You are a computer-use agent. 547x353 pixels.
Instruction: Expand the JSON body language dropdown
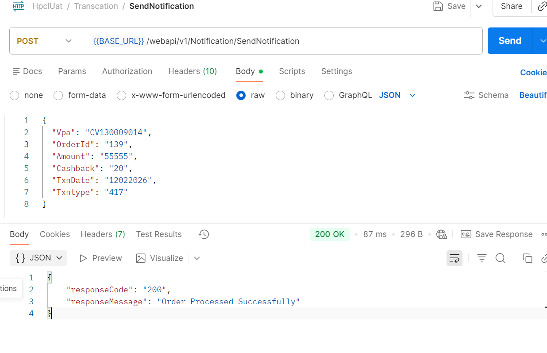(x=397, y=95)
